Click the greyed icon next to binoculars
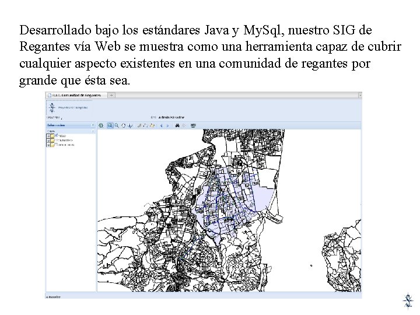The image size is (420, 315). (184, 125)
